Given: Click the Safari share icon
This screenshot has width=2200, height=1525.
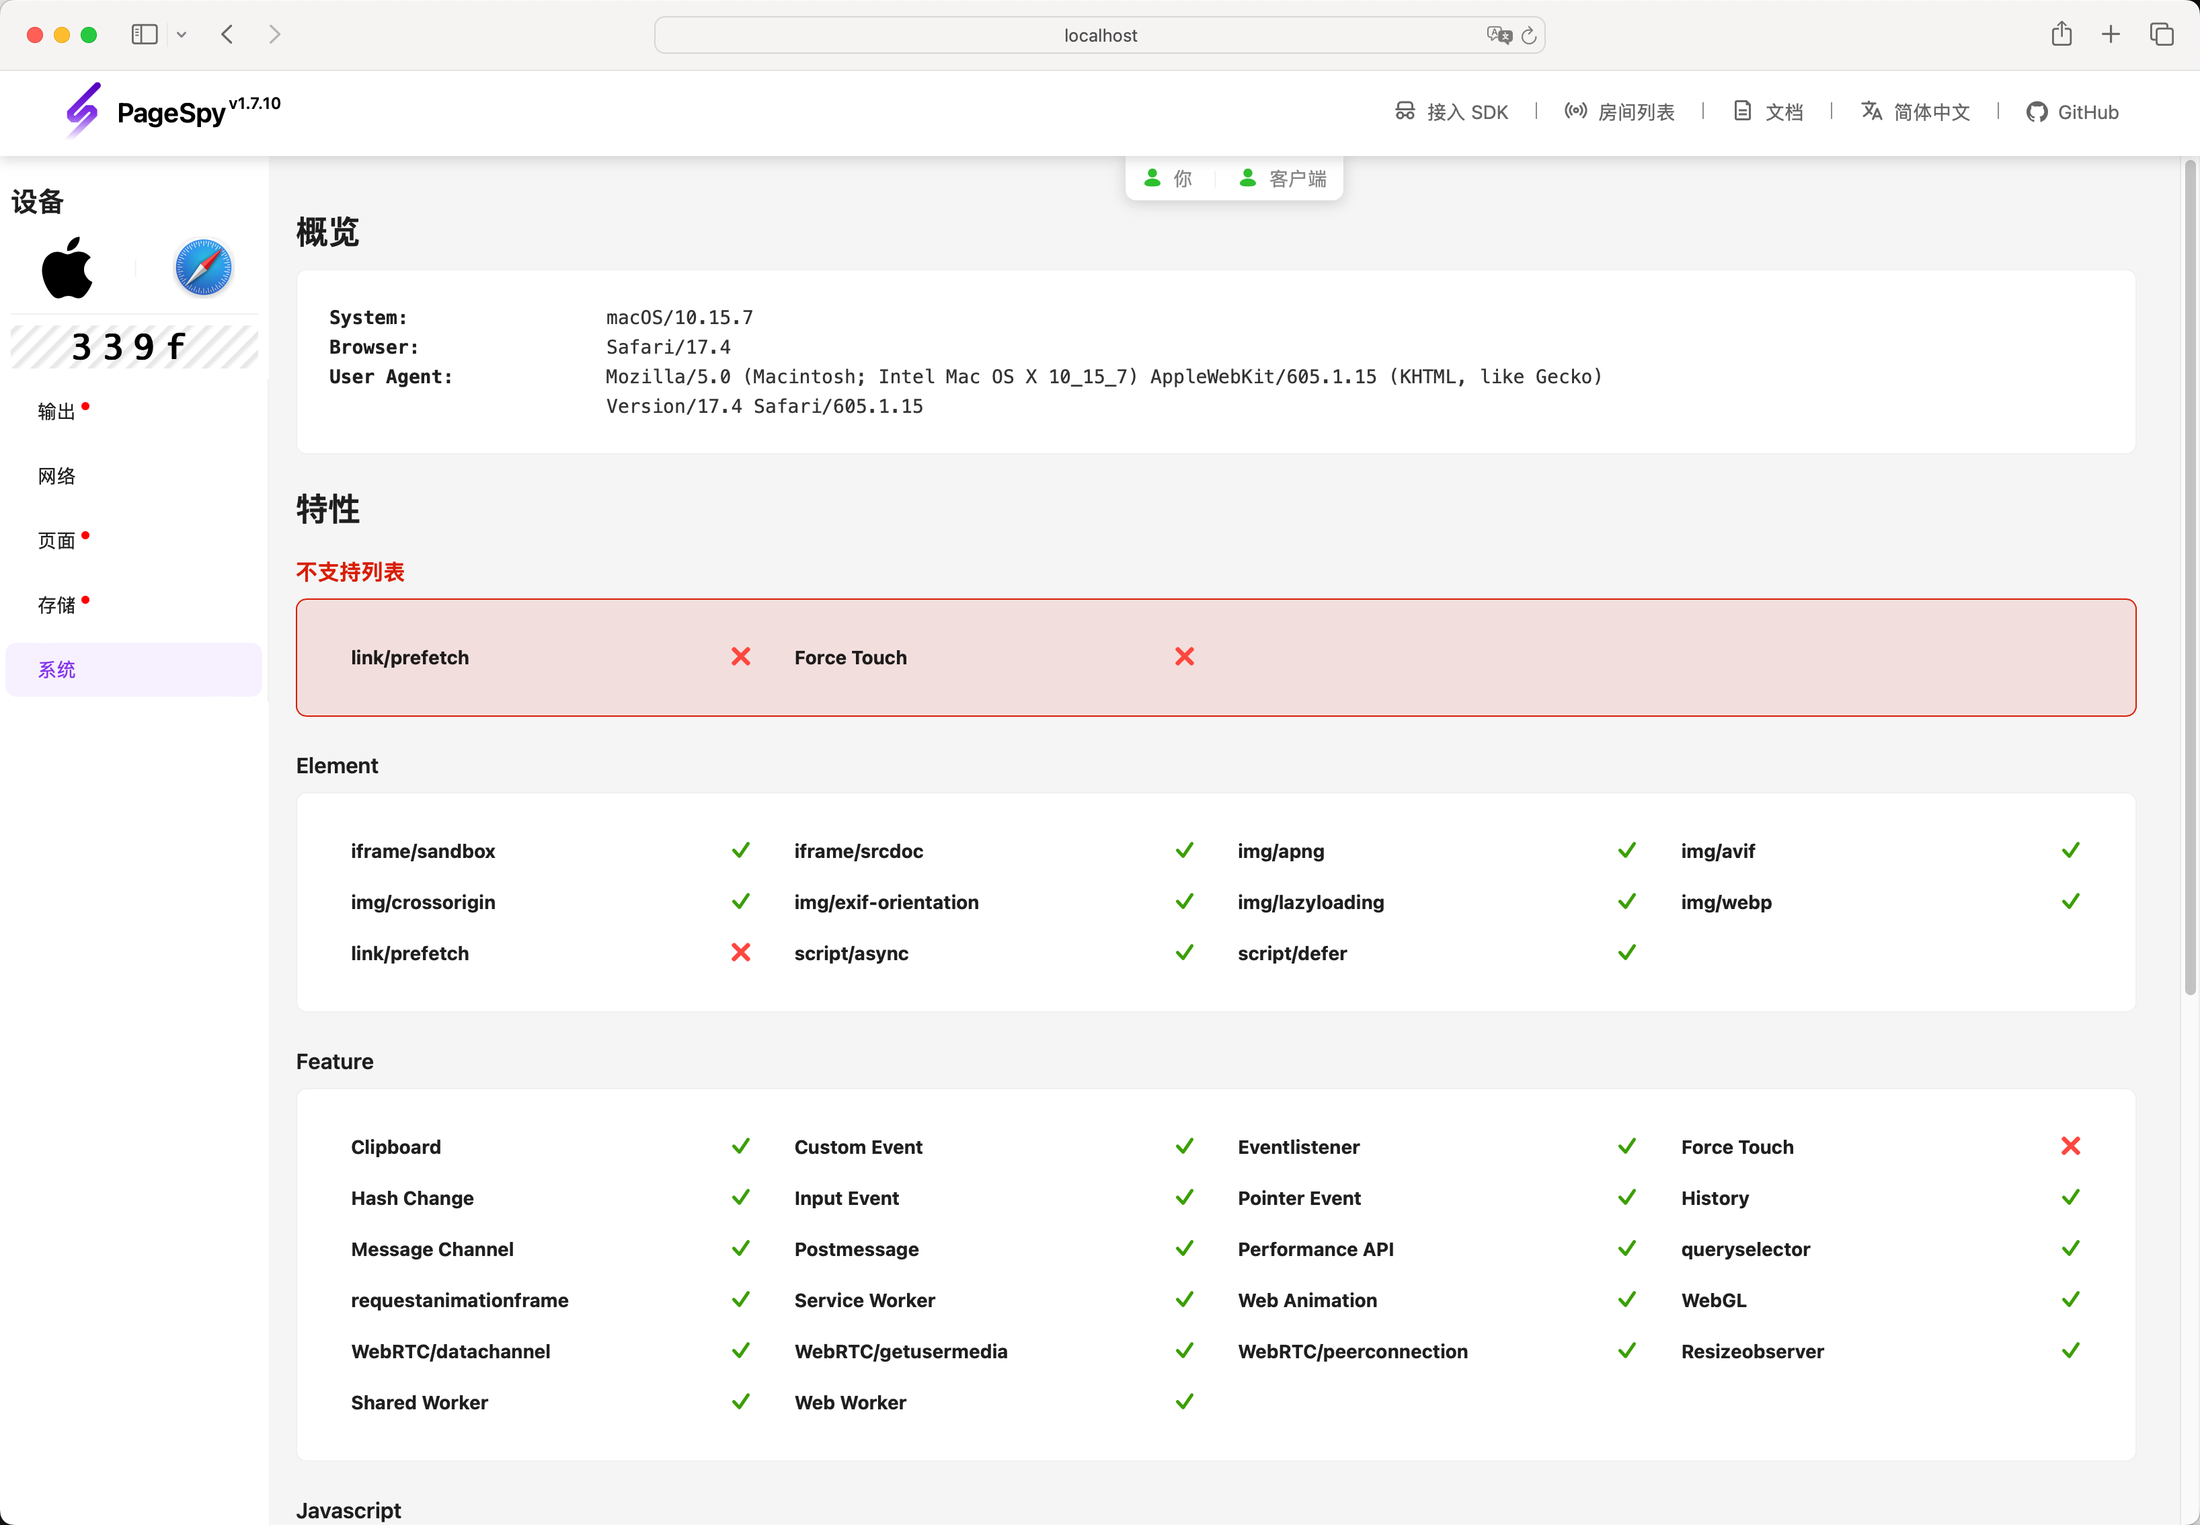Looking at the screenshot, I should [x=2061, y=34].
